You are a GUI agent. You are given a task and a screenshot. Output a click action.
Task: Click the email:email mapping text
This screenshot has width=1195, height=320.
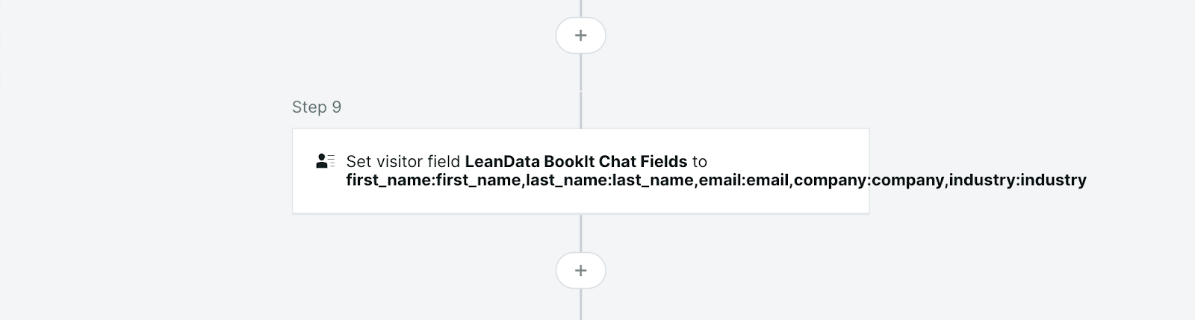point(744,181)
